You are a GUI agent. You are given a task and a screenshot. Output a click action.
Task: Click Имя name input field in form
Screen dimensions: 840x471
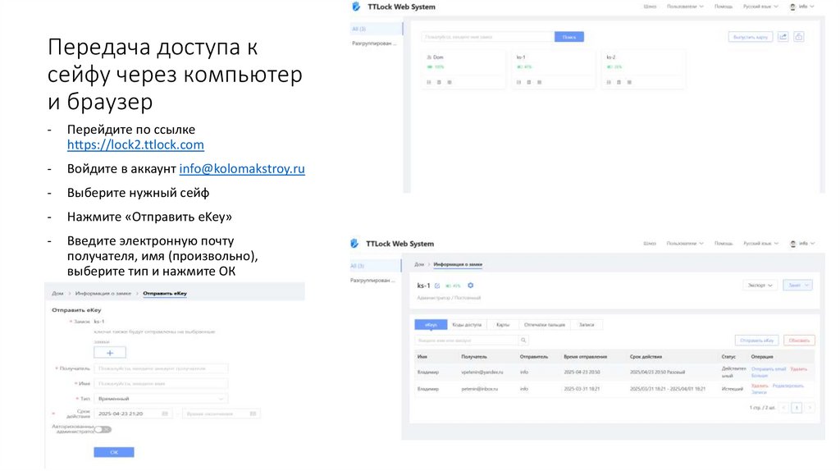(x=161, y=384)
